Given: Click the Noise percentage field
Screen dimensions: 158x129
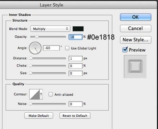Looking at the screenshot, I should click(75, 104).
